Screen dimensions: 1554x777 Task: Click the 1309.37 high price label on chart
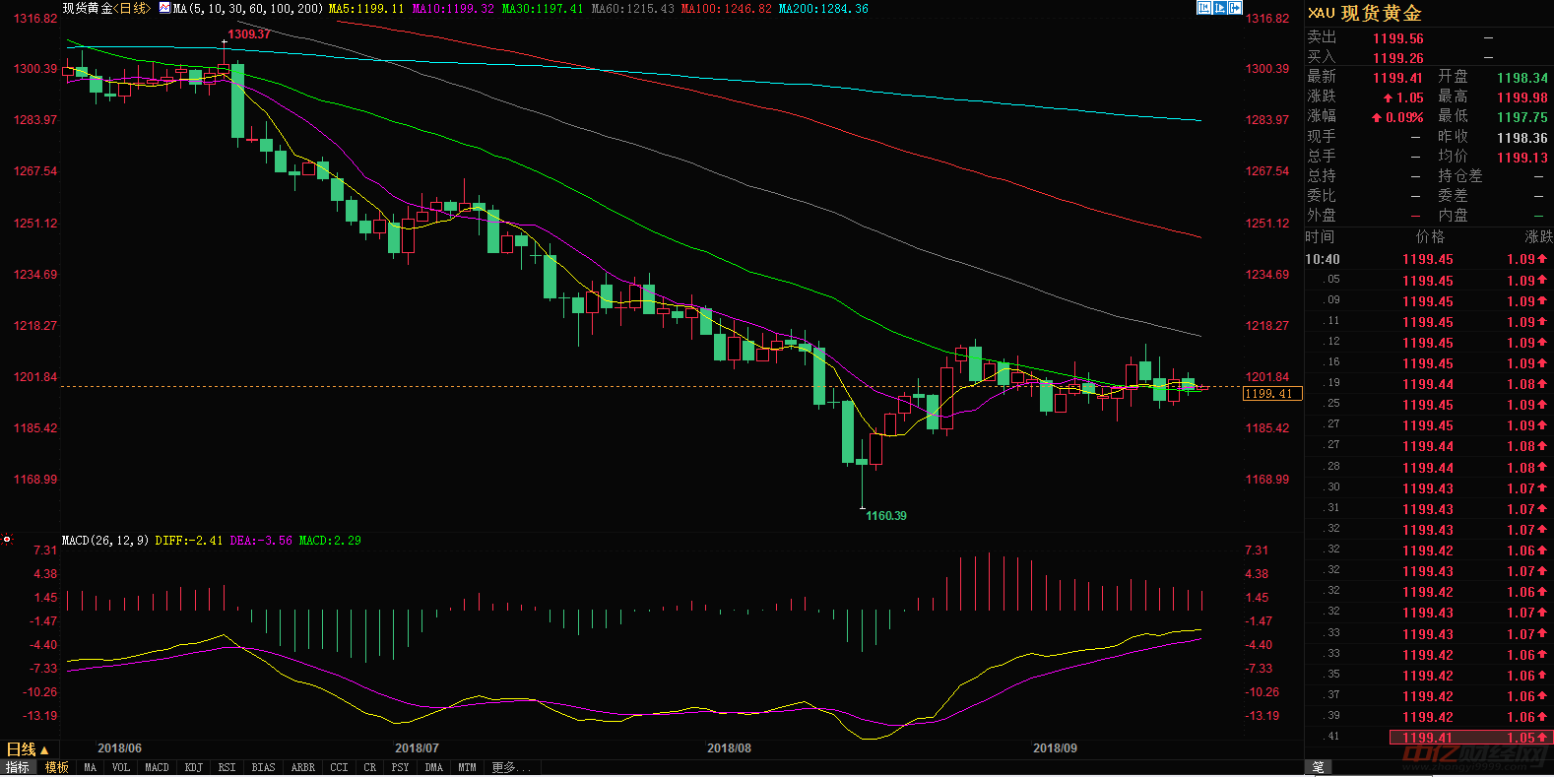(249, 34)
